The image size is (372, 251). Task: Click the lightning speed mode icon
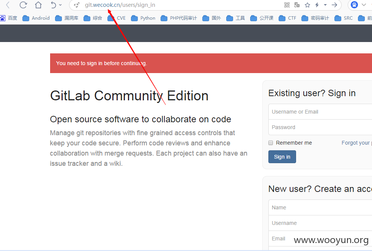[x=317, y=5]
